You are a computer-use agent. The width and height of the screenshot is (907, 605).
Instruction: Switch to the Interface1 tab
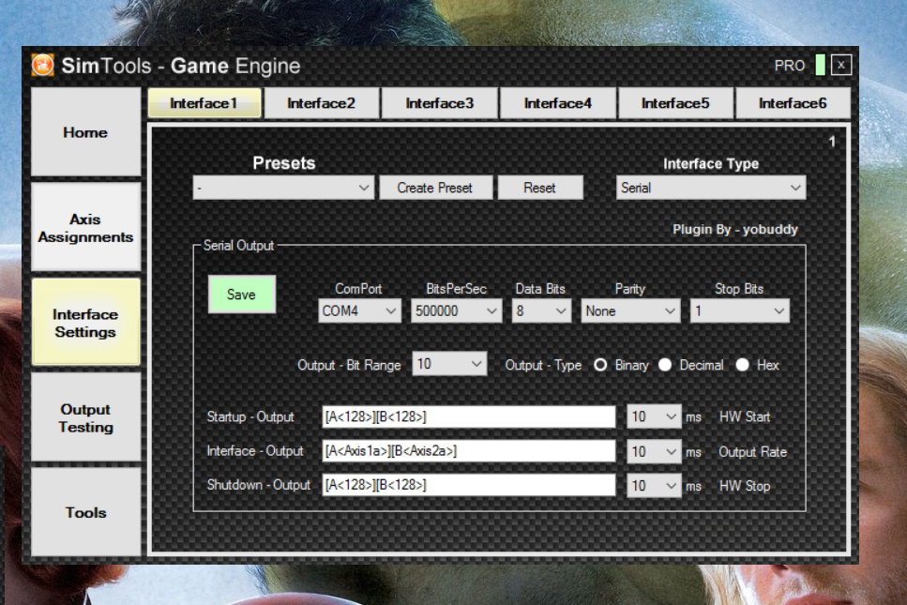204,103
